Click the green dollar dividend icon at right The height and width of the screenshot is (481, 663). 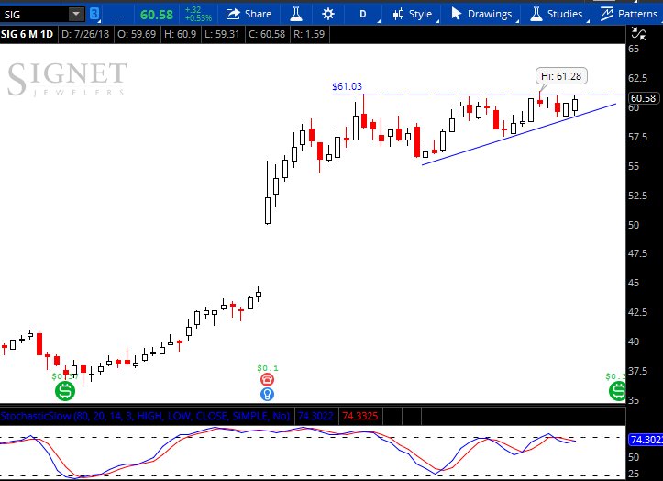617,391
